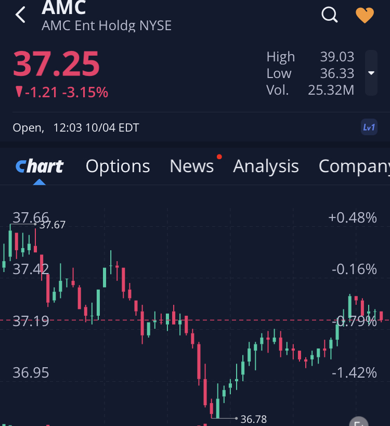Open the Company tab

[x=354, y=166]
